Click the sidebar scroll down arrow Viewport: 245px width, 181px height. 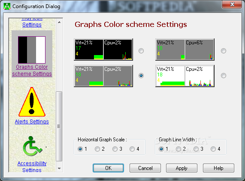(x=59, y=168)
